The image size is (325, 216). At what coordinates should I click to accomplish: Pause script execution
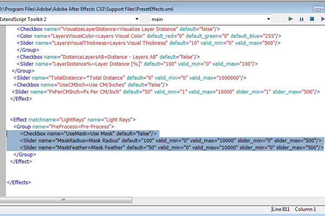click(301, 19)
